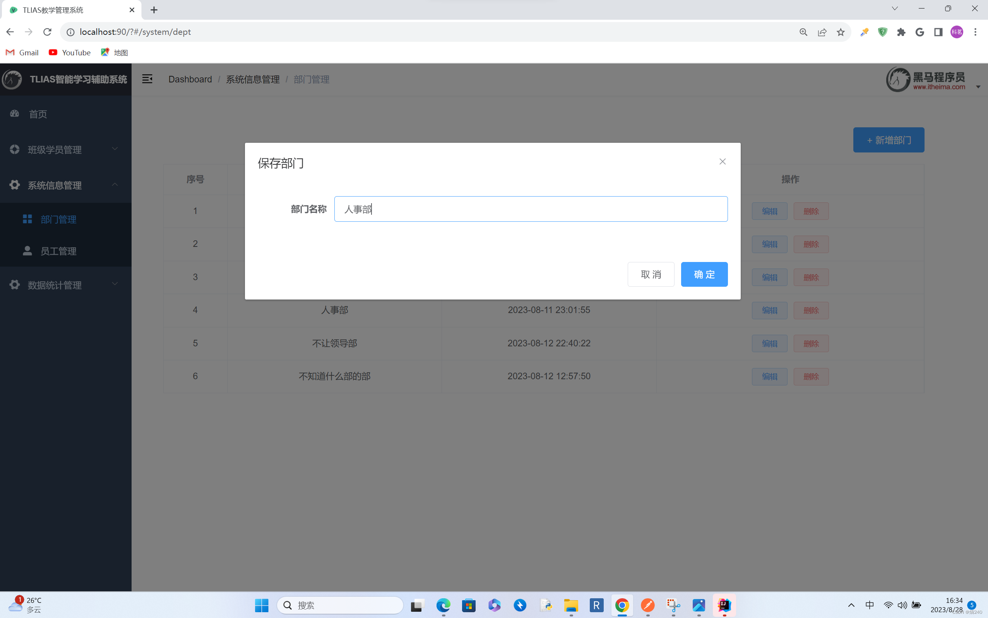The image size is (988, 618).
Task: Click the browser zoom magnifier icon
Action: coord(803,32)
